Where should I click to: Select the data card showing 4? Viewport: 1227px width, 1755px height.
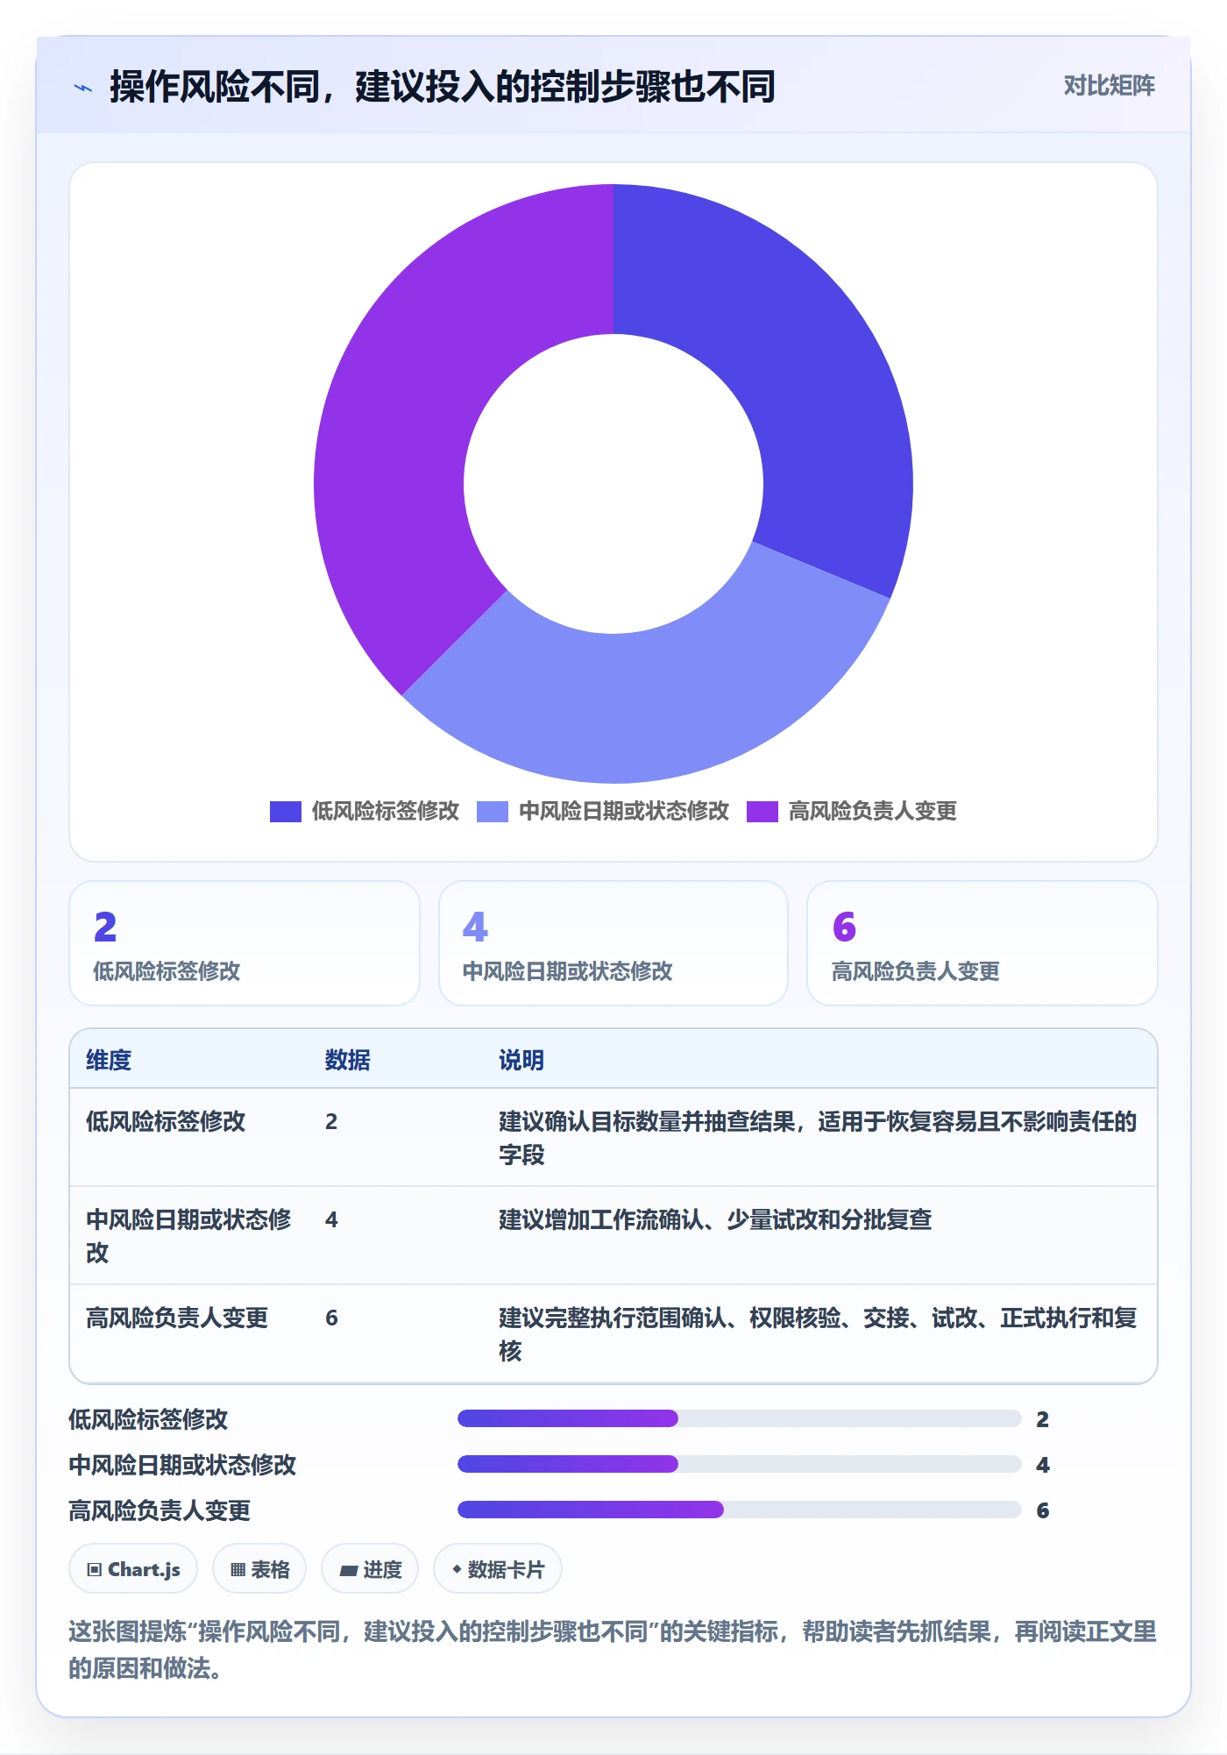point(613,943)
